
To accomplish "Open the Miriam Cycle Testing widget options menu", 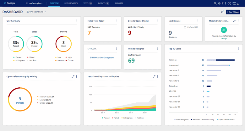I will tap(238, 21).
